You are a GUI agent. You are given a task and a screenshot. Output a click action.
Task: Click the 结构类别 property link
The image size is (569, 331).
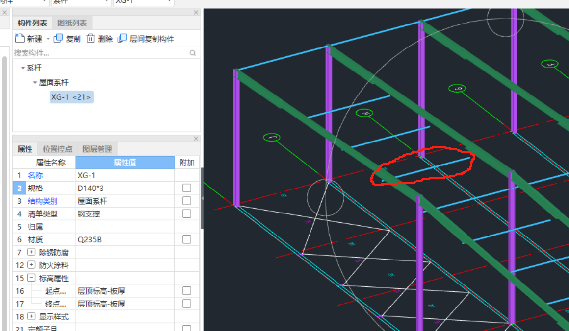(43, 201)
